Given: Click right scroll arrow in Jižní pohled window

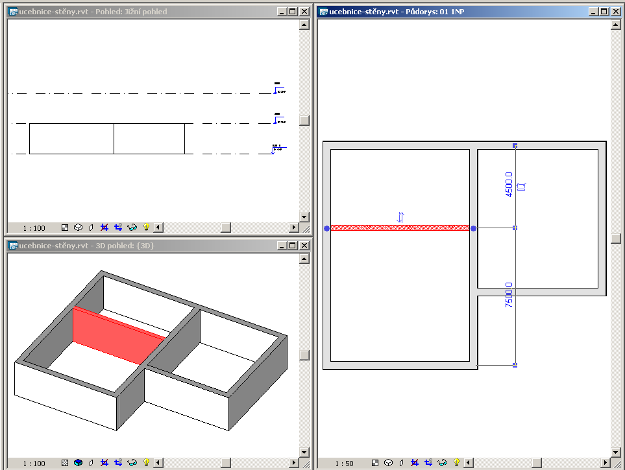Looking at the screenshot, I should [294, 228].
